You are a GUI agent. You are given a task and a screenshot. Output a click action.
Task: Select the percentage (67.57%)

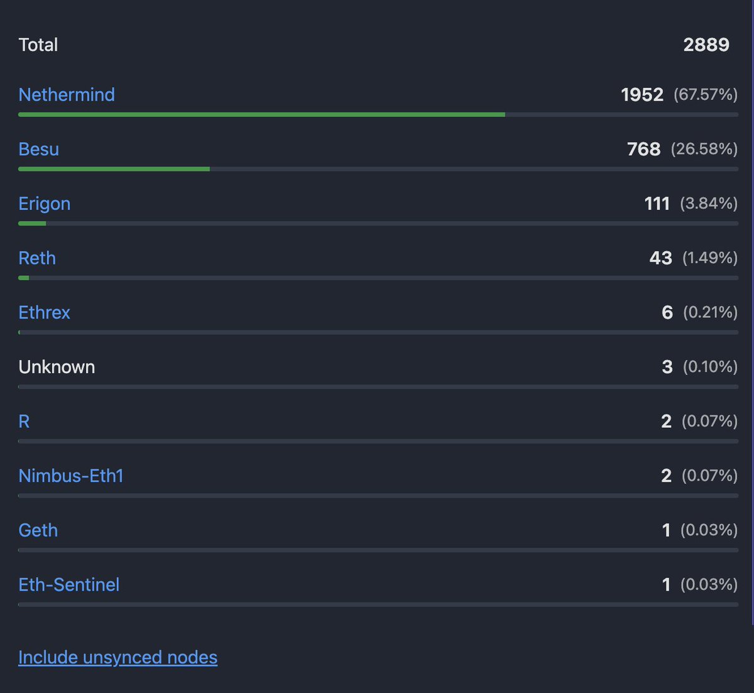tap(706, 95)
